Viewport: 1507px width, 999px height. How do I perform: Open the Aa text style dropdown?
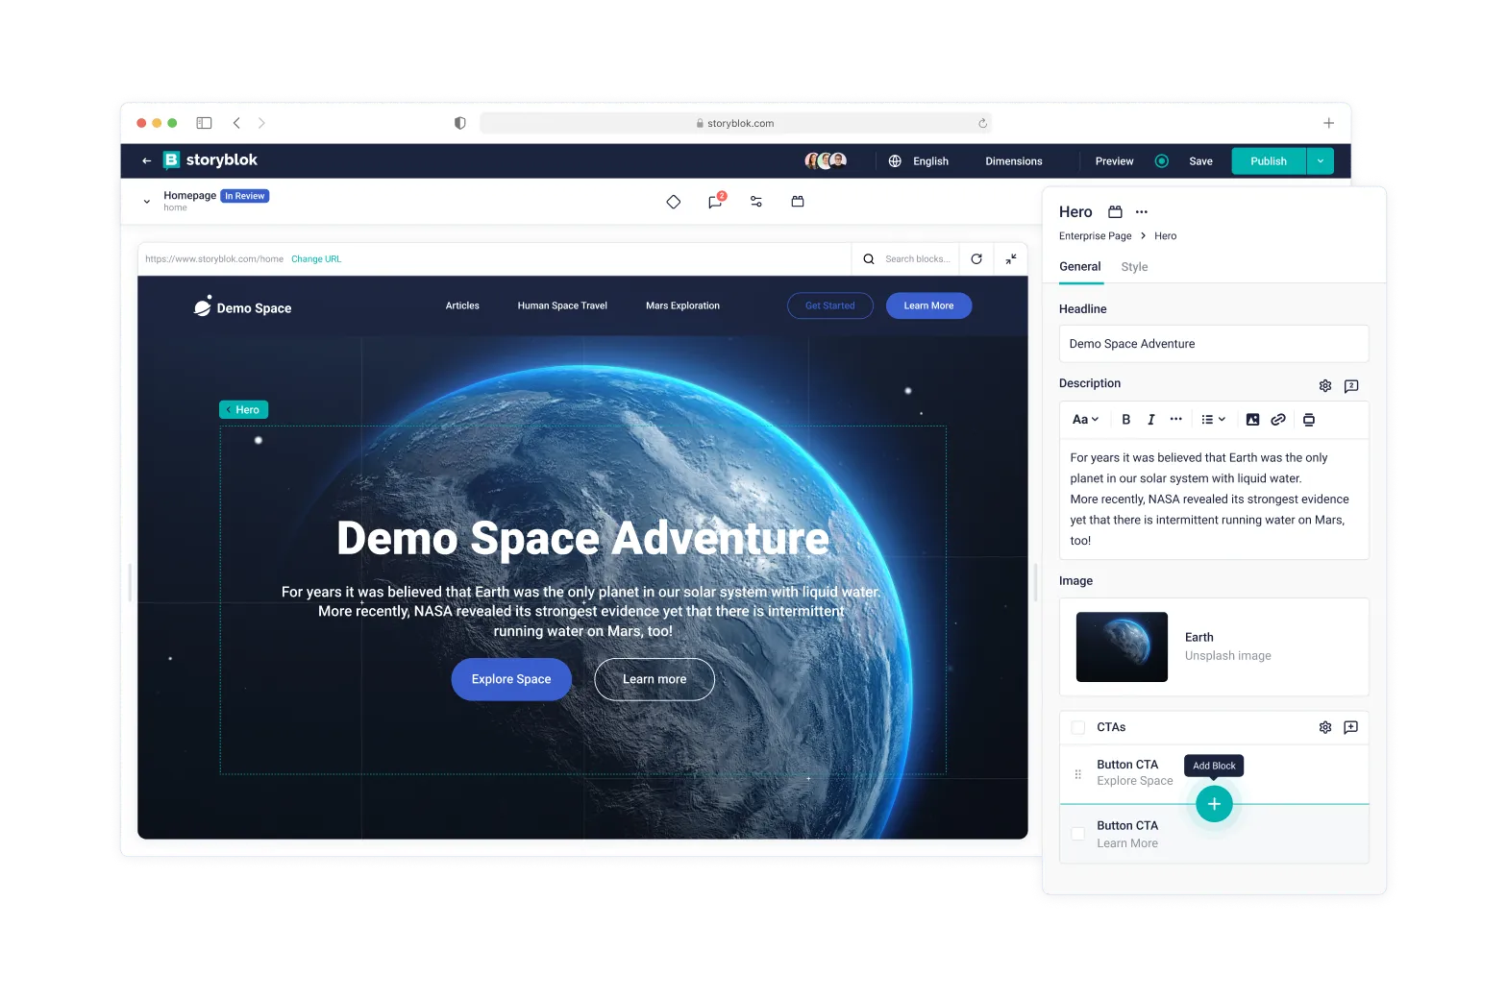tap(1085, 420)
